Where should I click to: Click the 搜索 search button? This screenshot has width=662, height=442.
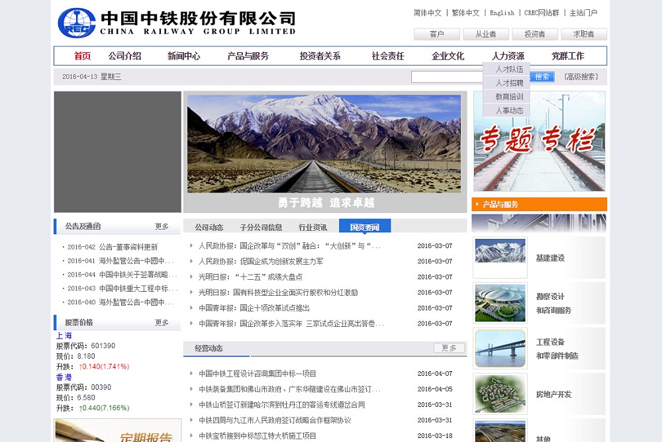[542, 76]
